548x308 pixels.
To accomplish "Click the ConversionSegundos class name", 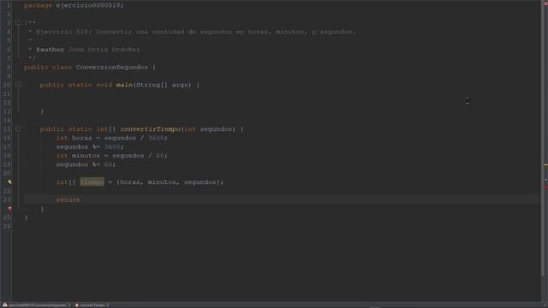I will 112,67.
